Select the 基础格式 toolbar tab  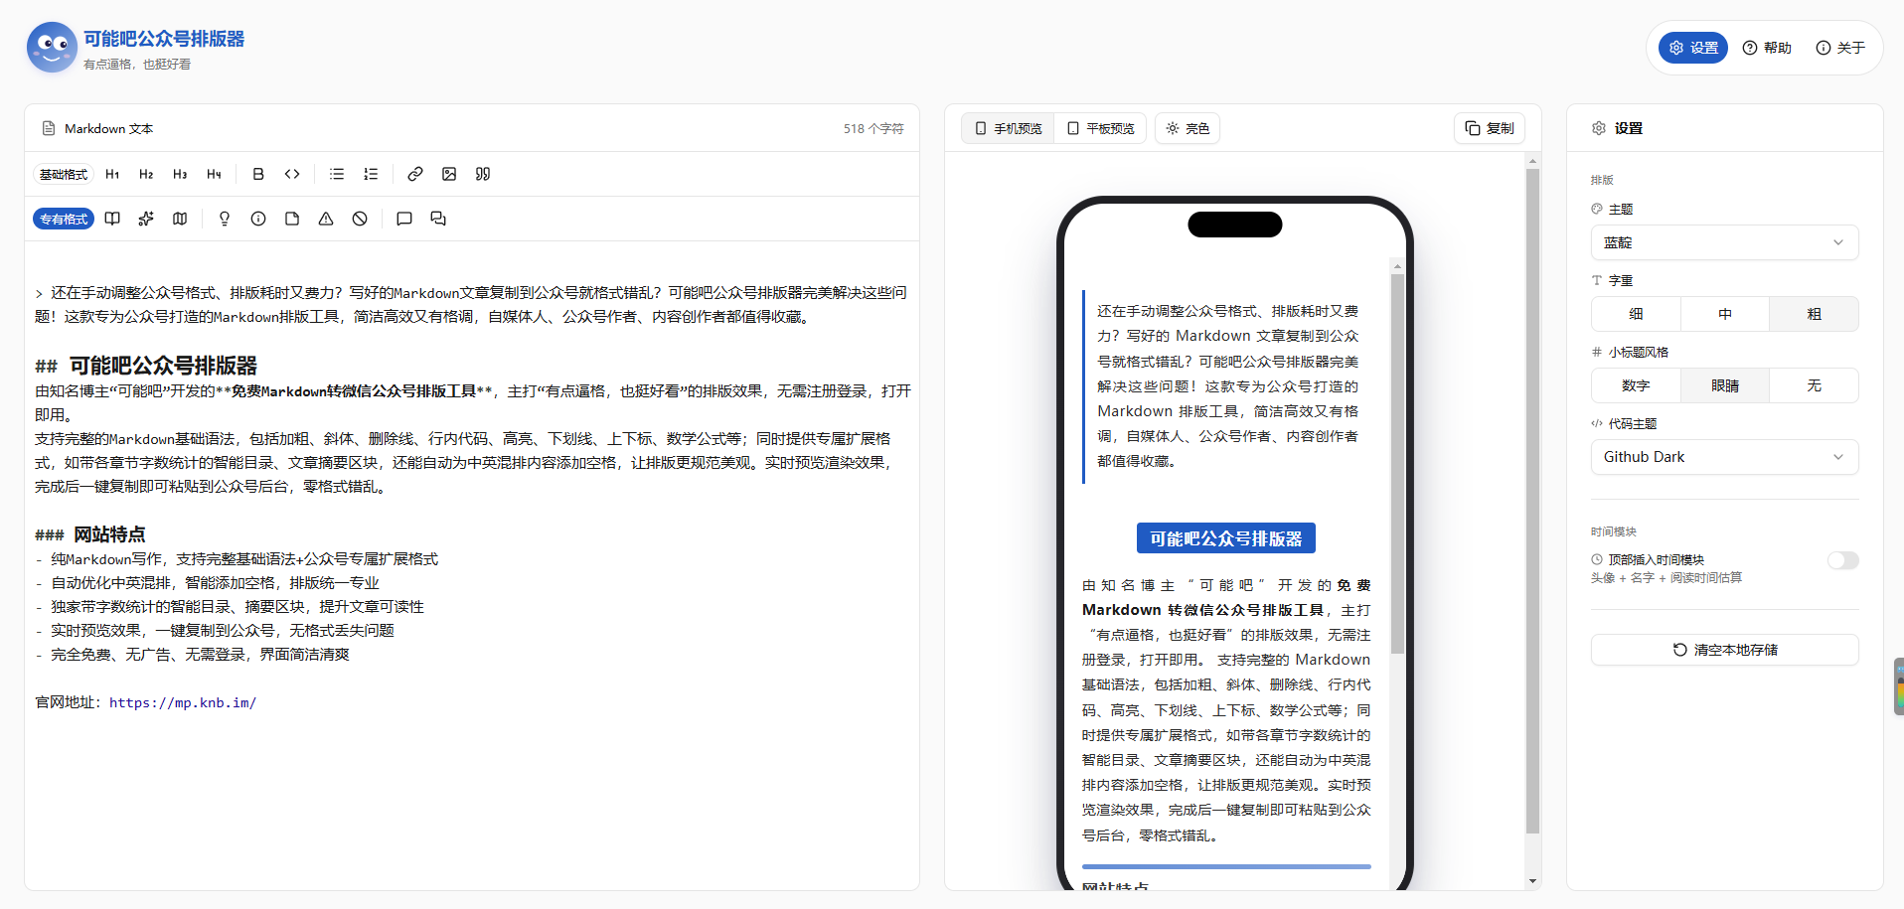[64, 174]
